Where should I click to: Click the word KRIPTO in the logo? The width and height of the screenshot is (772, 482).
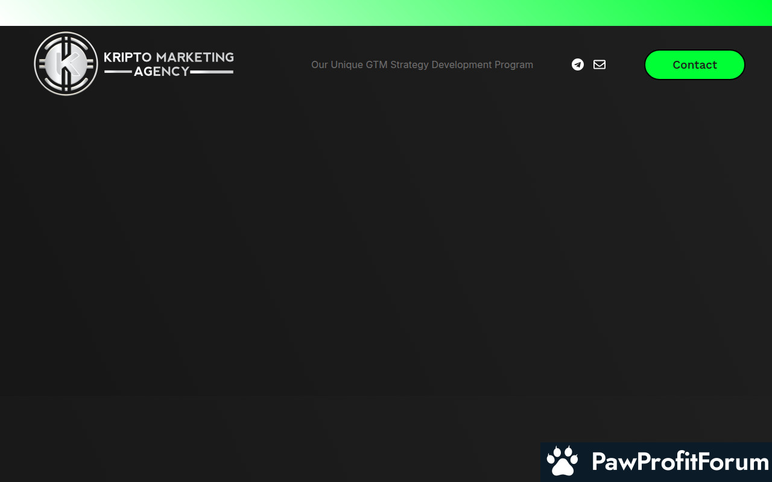[x=128, y=58]
